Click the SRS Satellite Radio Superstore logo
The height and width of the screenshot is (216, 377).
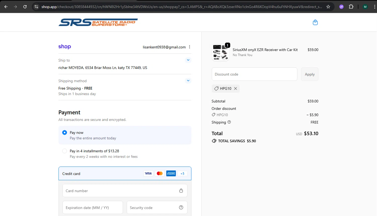98,22
